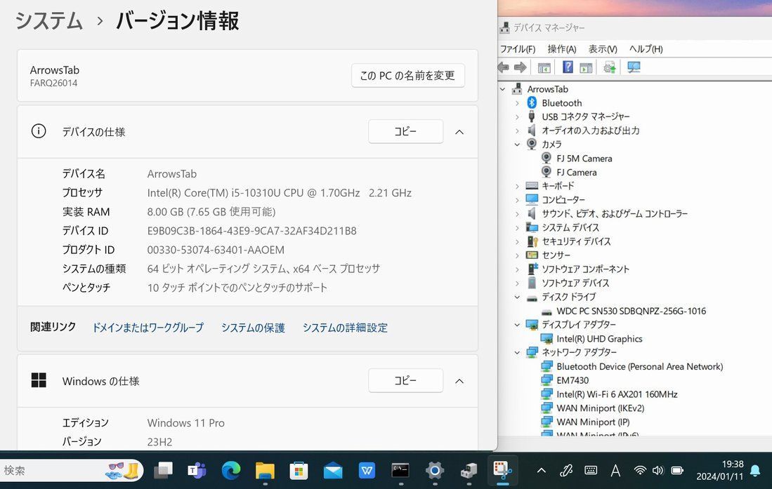Select the Bluetooth icon in device tree
The image size is (772, 489).
pos(532,103)
